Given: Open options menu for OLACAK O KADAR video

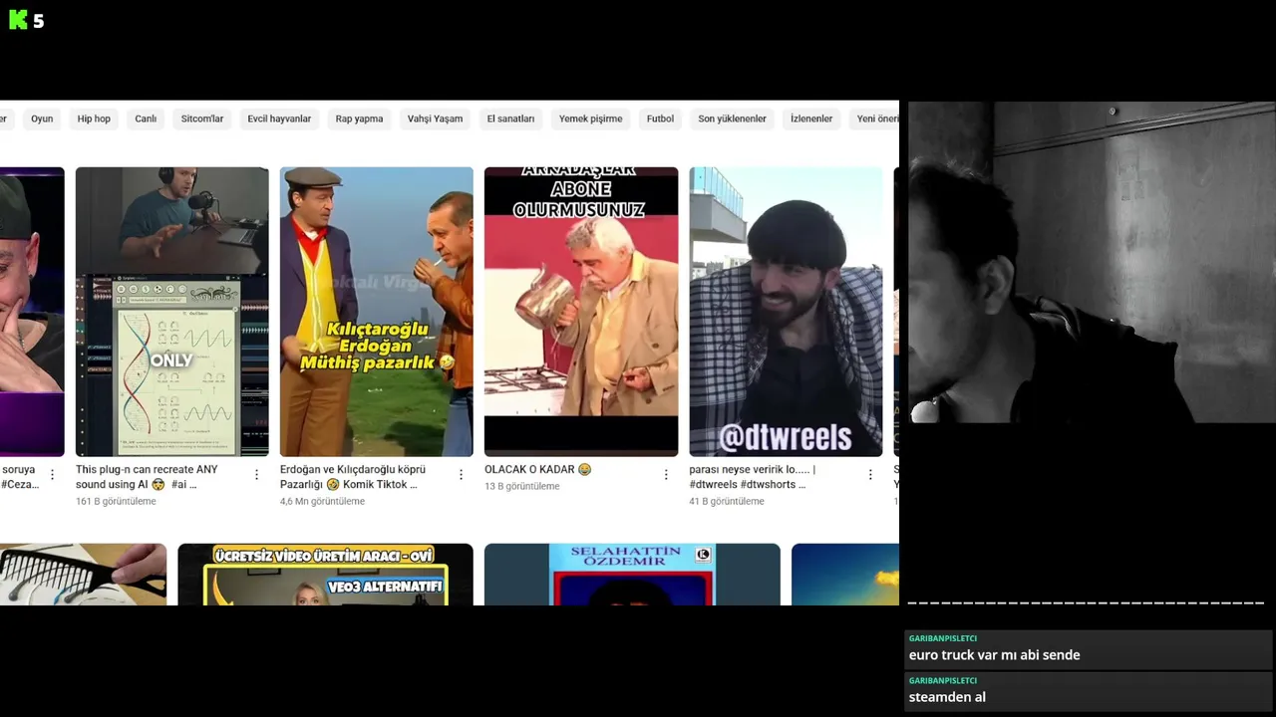Looking at the screenshot, I should (x=666, y=475).
